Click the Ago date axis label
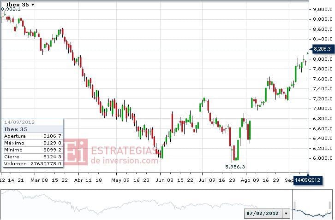The width and height of the screenshot is (335, 220). point(245,180)
